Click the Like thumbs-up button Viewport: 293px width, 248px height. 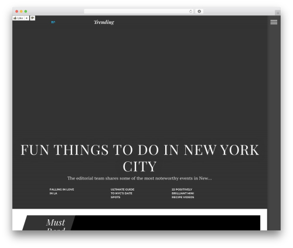[18, 18]
